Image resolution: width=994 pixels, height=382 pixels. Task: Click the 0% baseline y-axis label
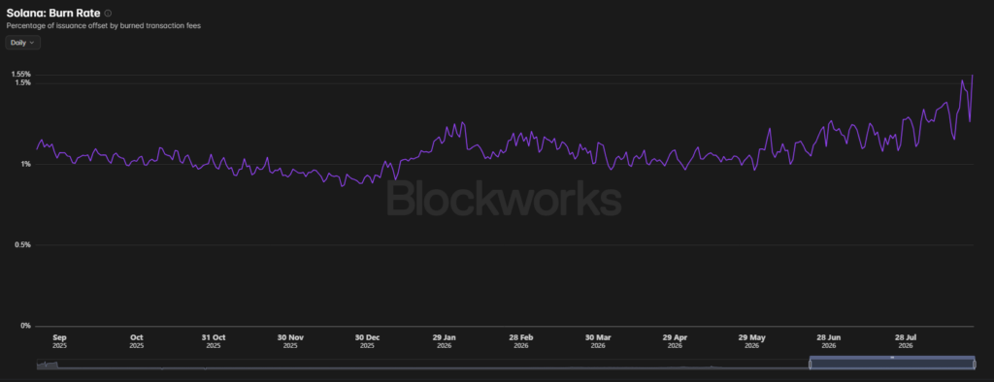point(25,326)
